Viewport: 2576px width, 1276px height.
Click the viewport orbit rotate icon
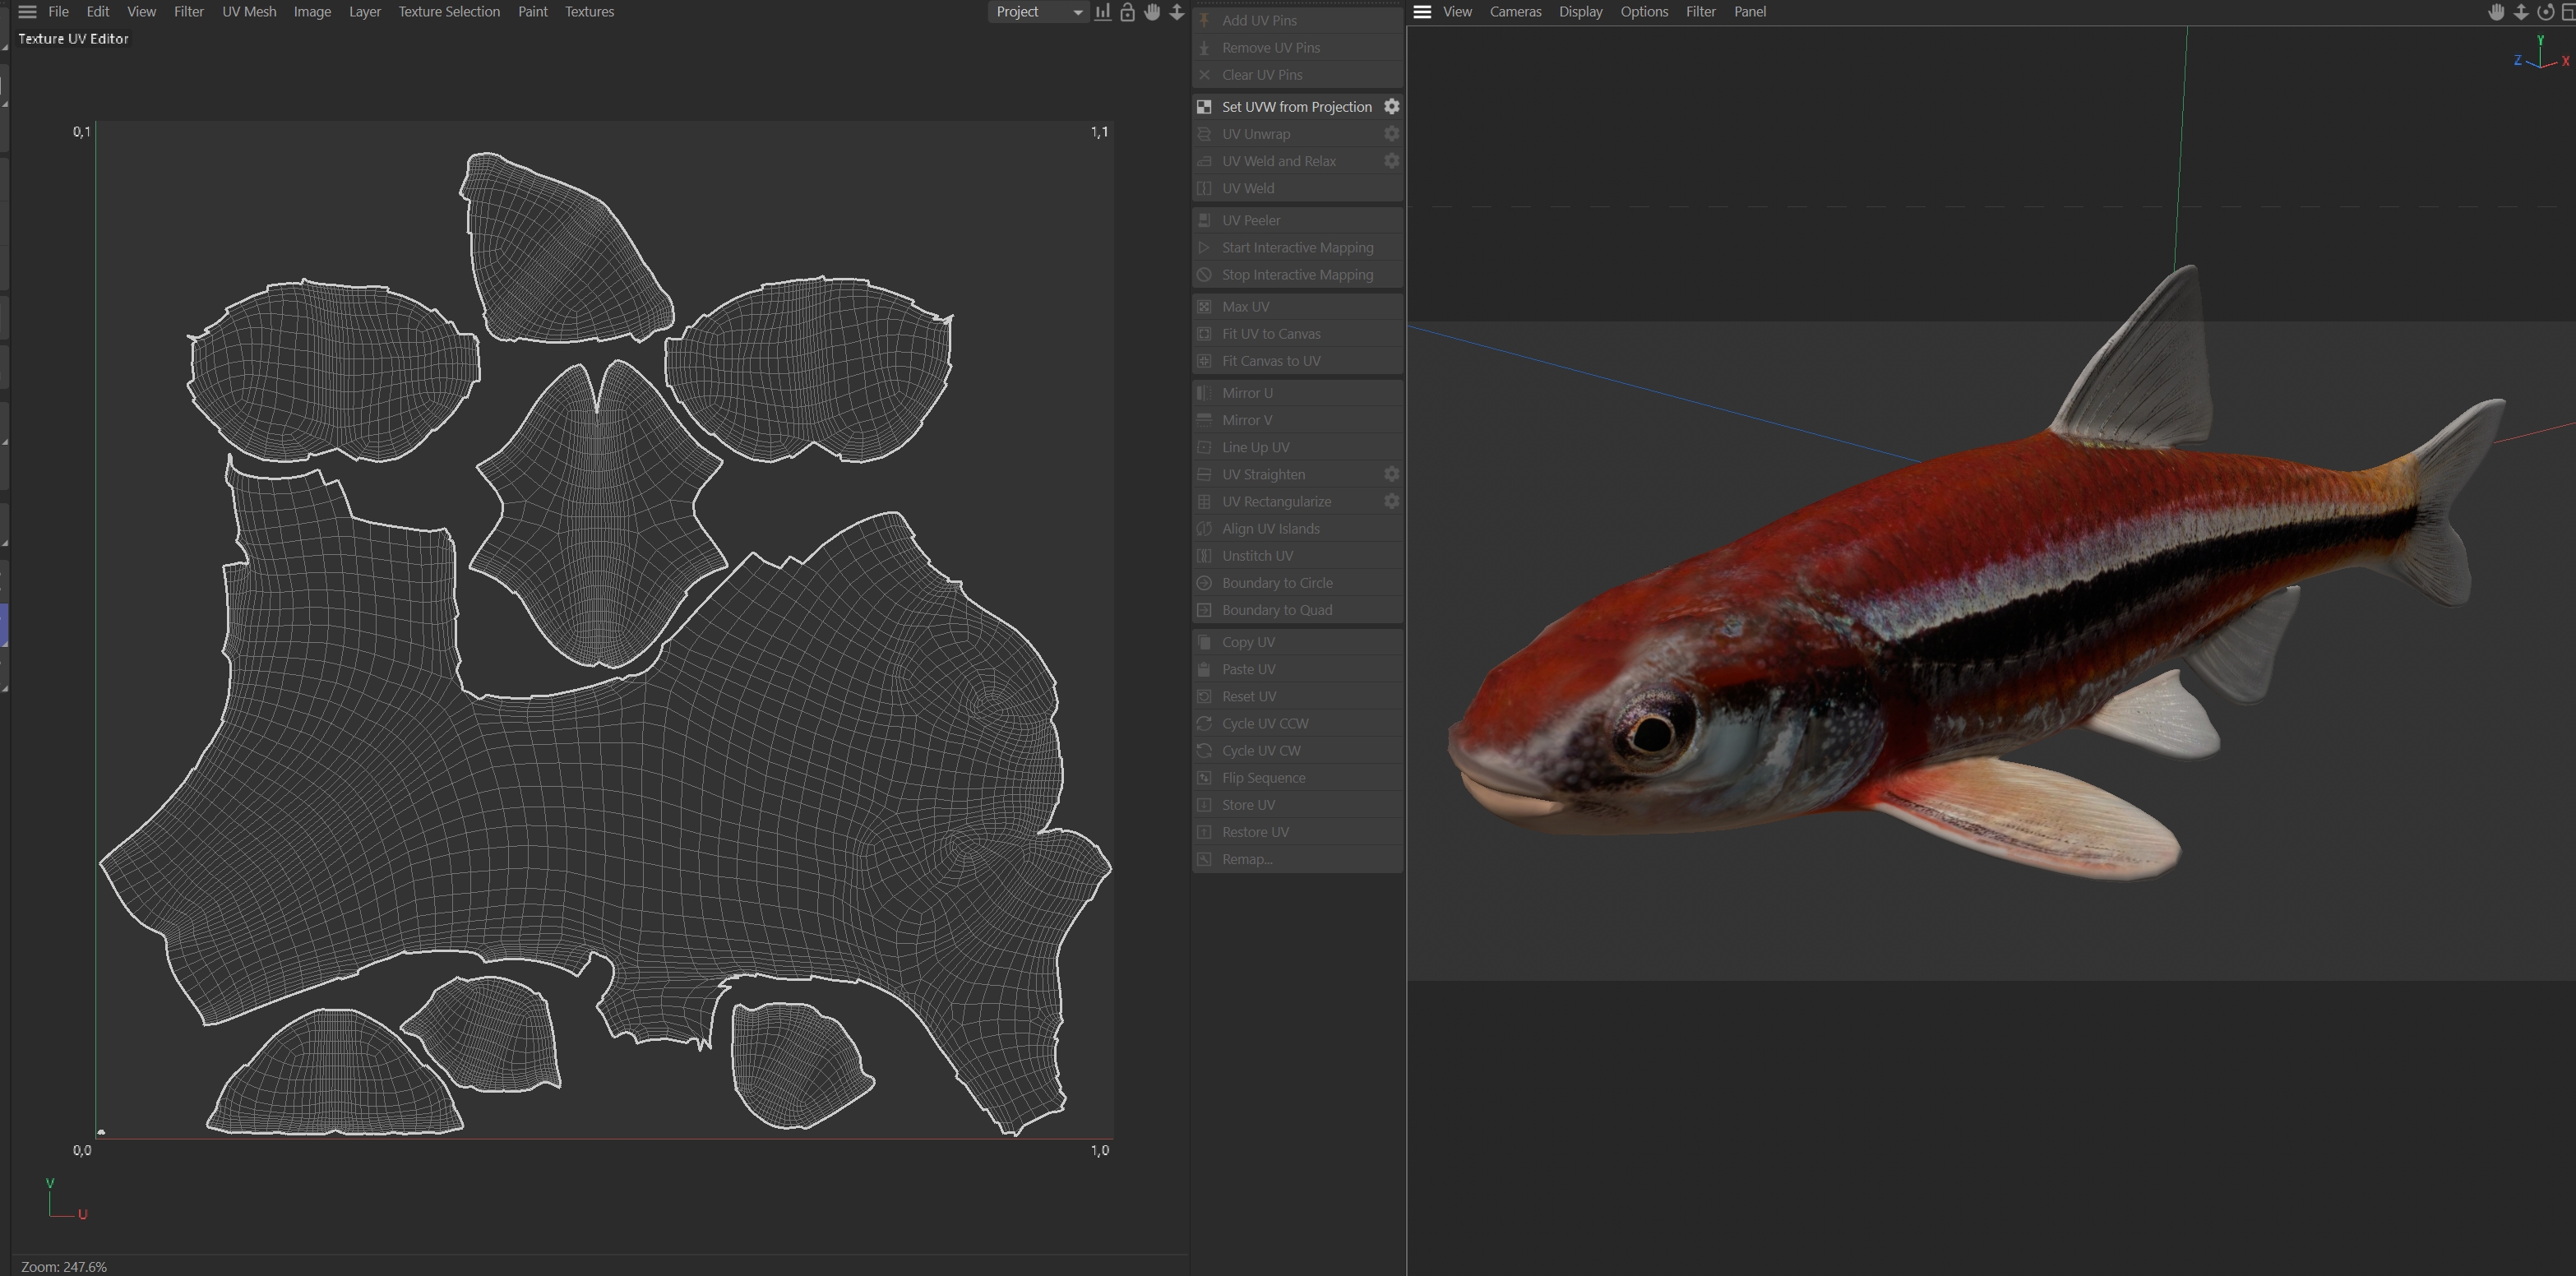click(2545, 12)
